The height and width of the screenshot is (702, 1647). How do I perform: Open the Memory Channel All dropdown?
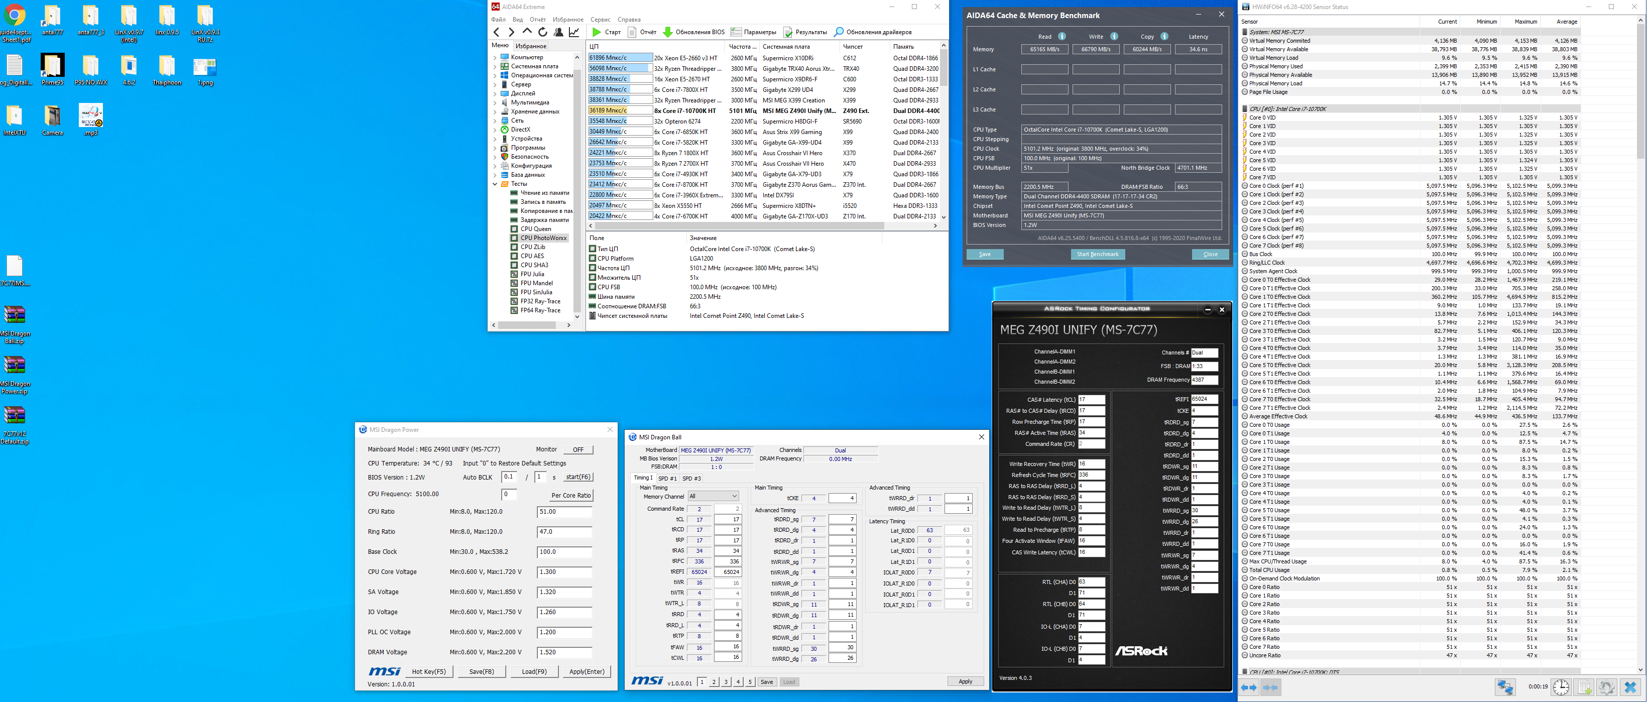point(713,496)
